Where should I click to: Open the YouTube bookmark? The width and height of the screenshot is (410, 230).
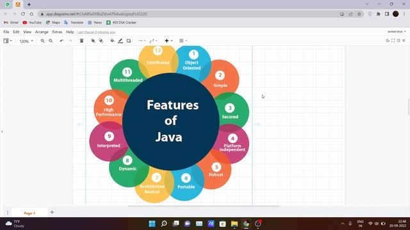(x=32, y=23)
